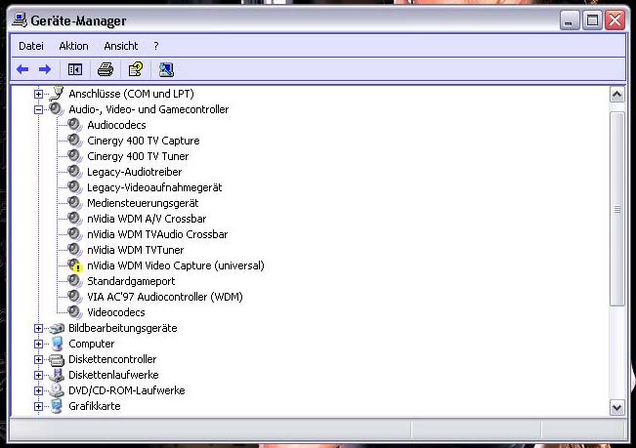This screenshot has width=636, height=448.
Task: Collapse Audio-, Video- und Gamecontroller node
Action: click(38, 109)
